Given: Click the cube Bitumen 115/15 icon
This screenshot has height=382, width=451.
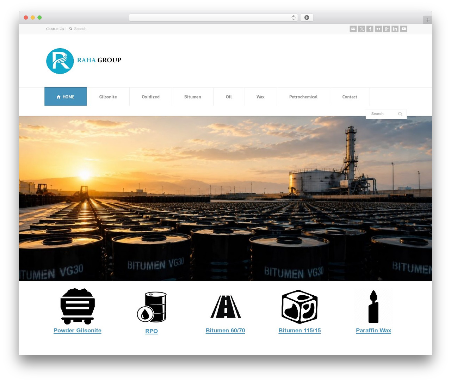Looking at the screenshot, I should pos(299,307).
